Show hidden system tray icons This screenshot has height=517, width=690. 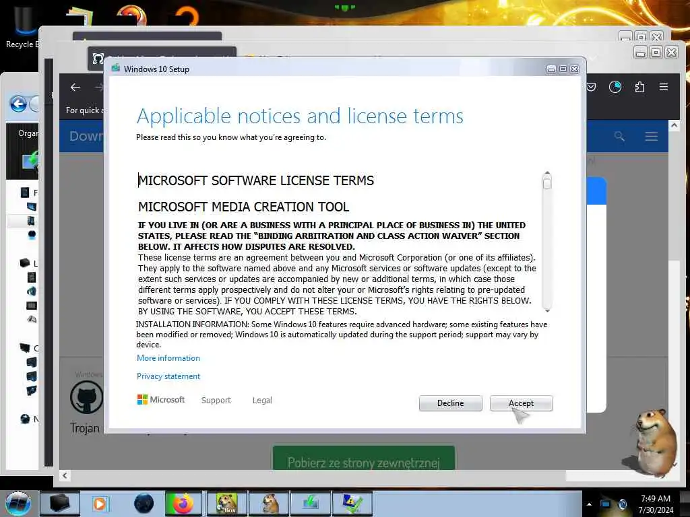589,504
